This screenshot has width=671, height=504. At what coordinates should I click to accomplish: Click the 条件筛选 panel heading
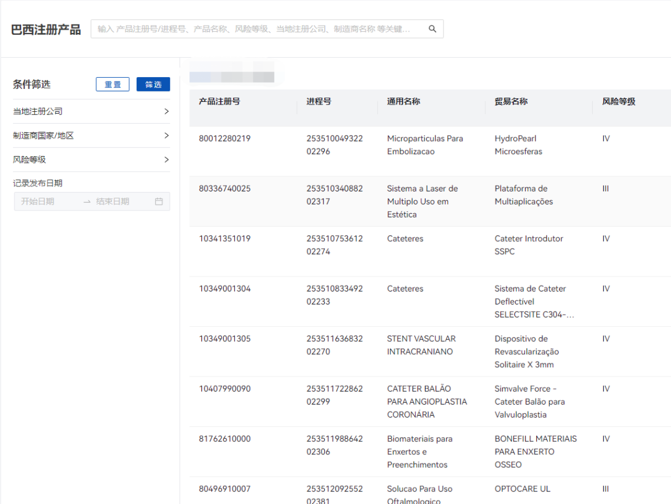pyautogui.click(x=32, y=85)
